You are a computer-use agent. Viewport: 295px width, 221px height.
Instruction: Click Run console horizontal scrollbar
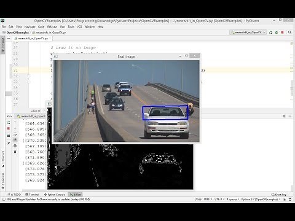(34, 190)
